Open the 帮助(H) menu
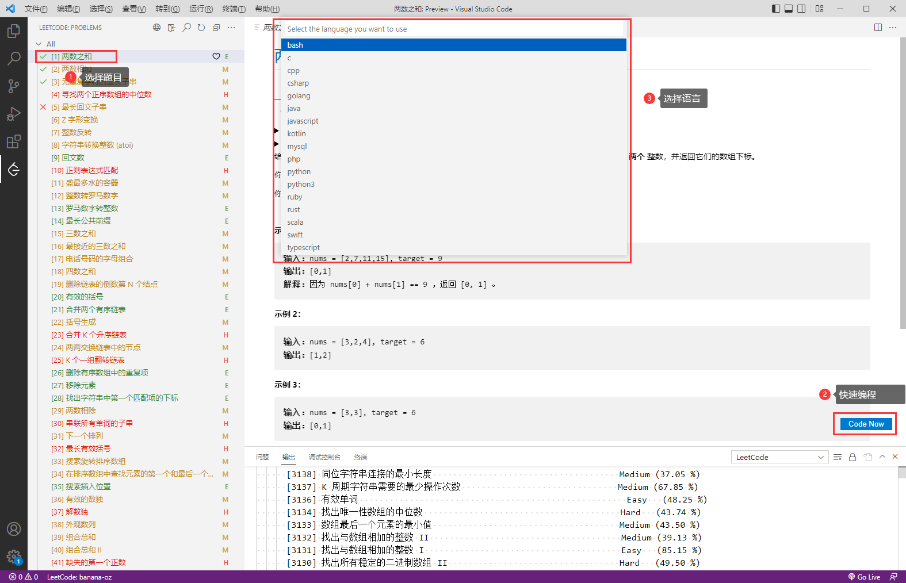This screenshot has width=906, height=583. coord(267,9)
